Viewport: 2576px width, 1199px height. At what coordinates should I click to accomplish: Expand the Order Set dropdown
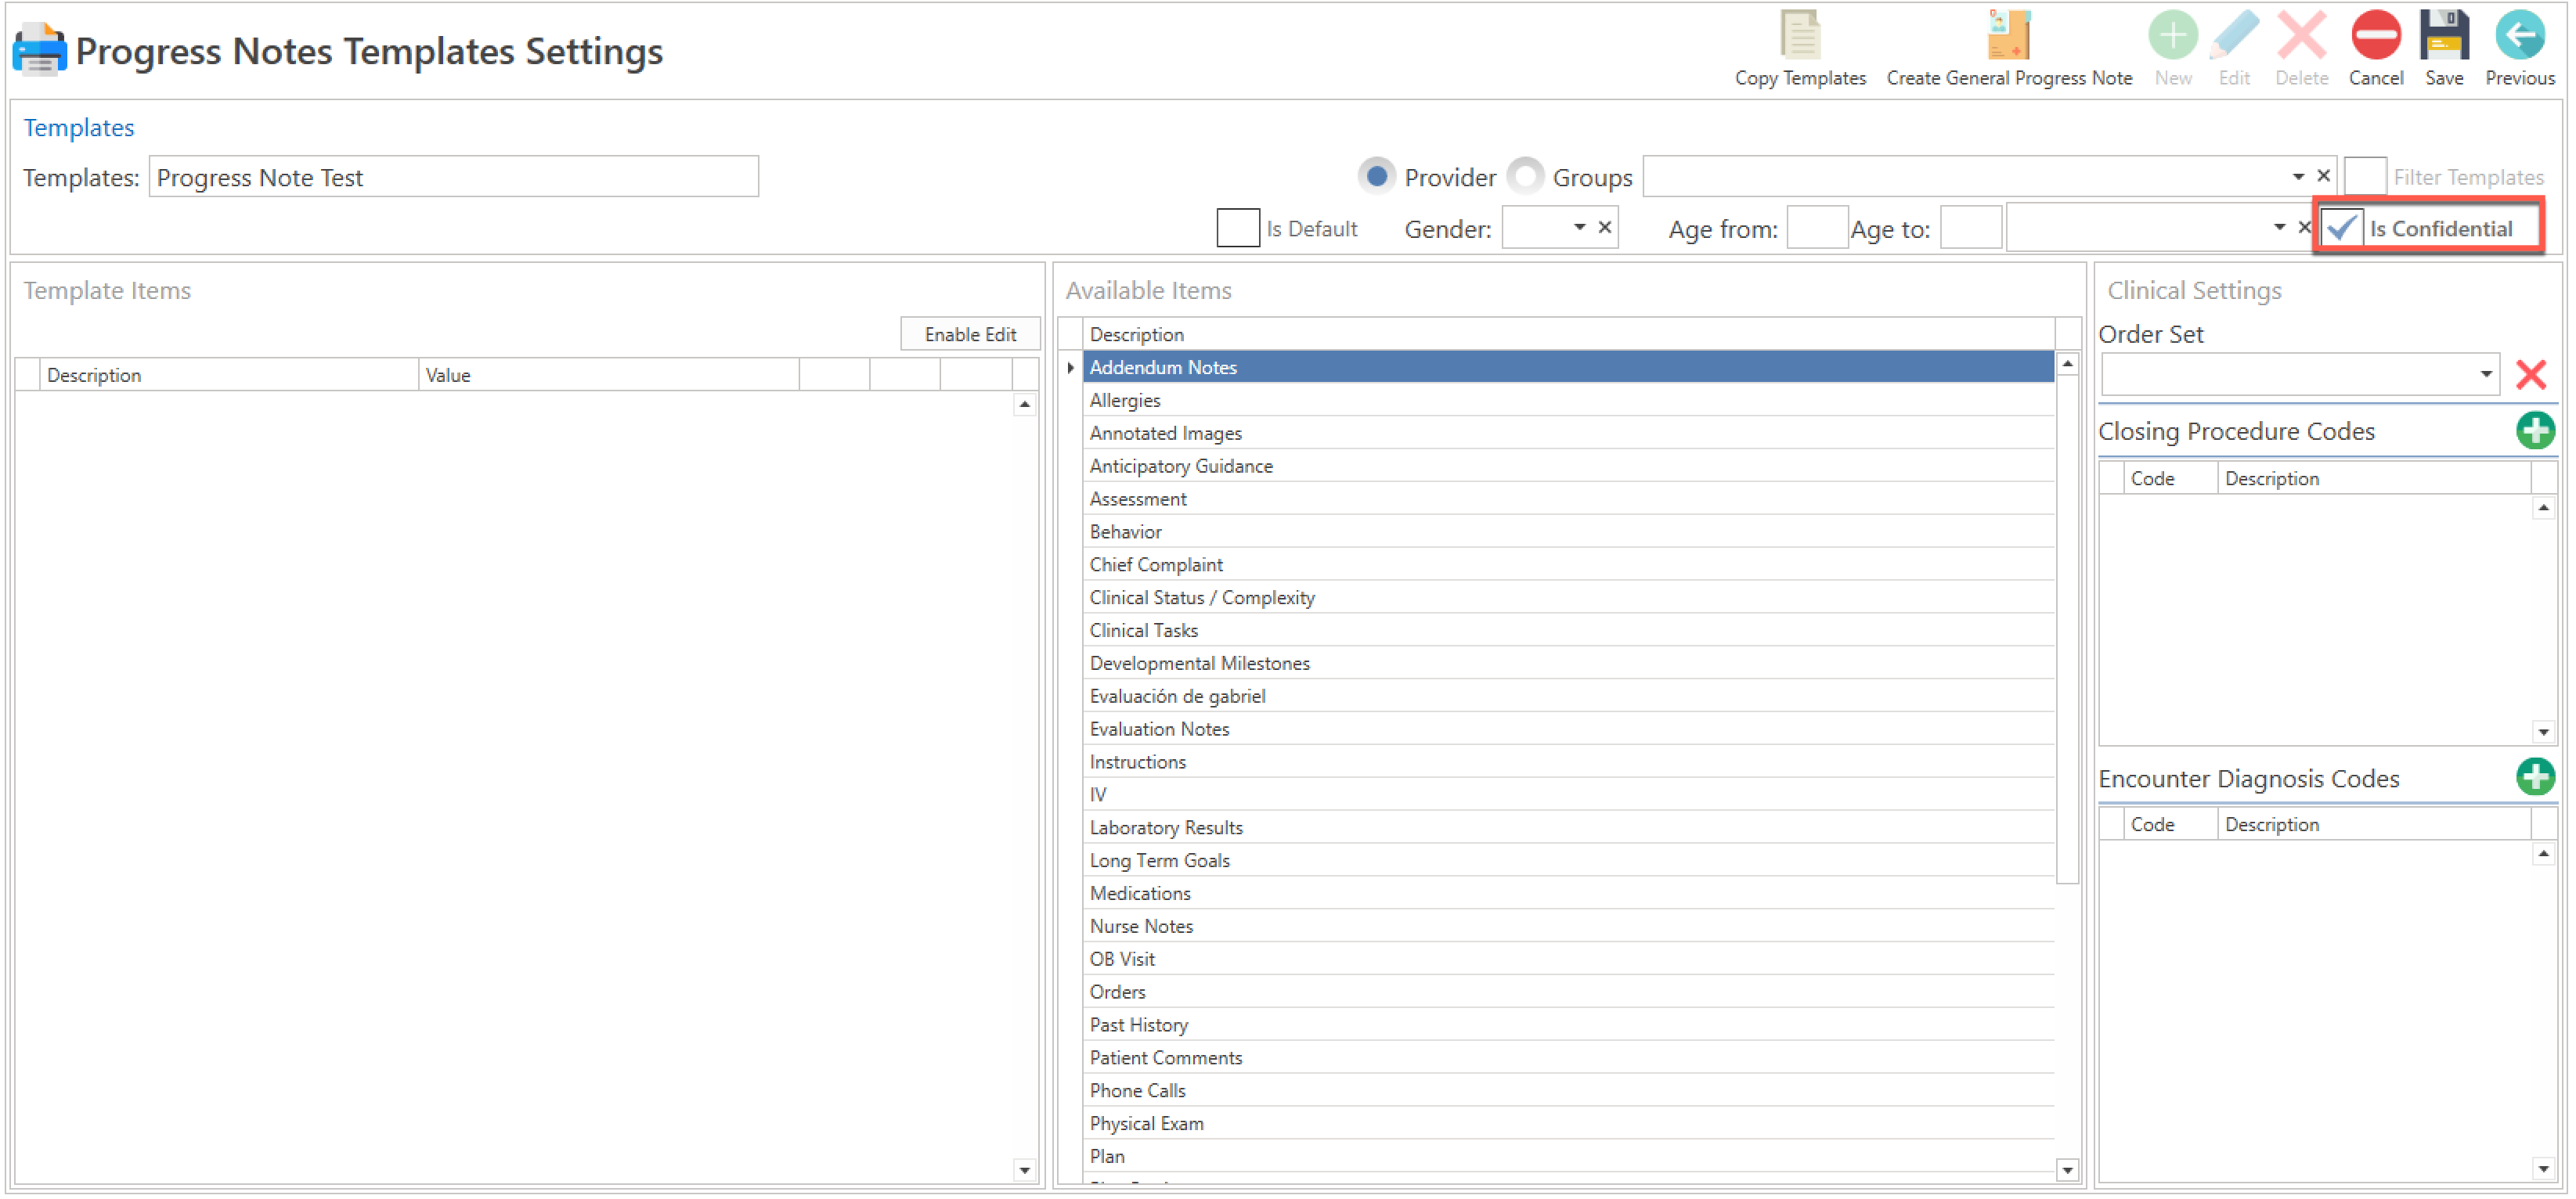click(2485, 375)
